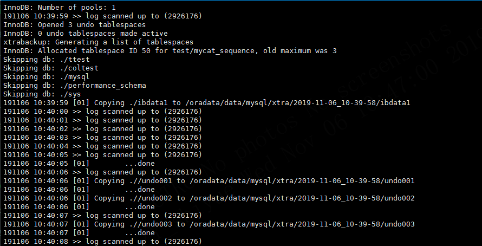The image size is (482, 246).
Task: Click the 10:40:00 log scanned line
Action: (x=103, y=111)
